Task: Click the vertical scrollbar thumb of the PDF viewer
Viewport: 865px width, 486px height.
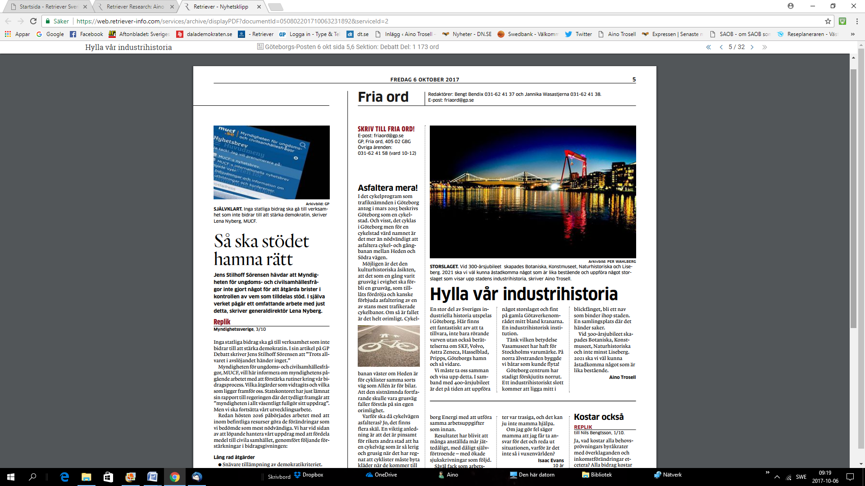Action: (853, 198)
